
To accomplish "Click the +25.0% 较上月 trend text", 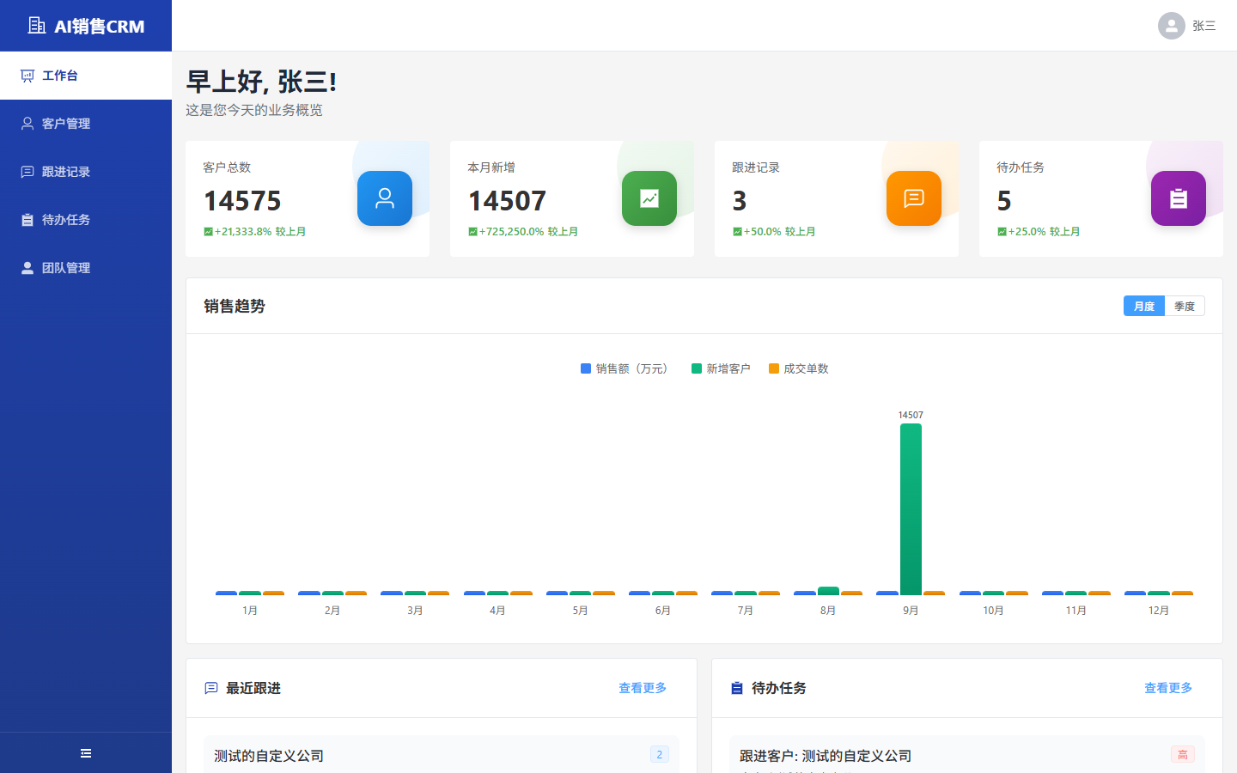I will [1039, 232].
